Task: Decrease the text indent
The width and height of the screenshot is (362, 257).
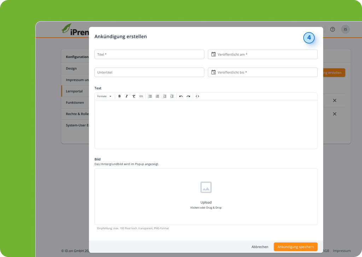Action: click(165, 96)
